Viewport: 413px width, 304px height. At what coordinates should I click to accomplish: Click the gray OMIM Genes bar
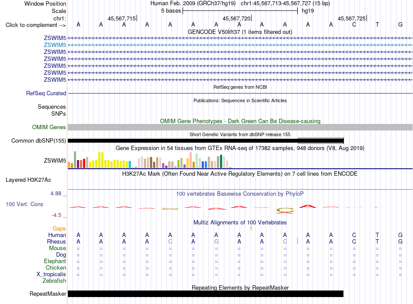point(240,127)
